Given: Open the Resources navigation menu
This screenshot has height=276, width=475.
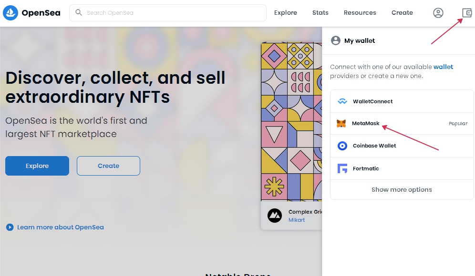Looking at the screenshot, I should (x=360, y=13).
